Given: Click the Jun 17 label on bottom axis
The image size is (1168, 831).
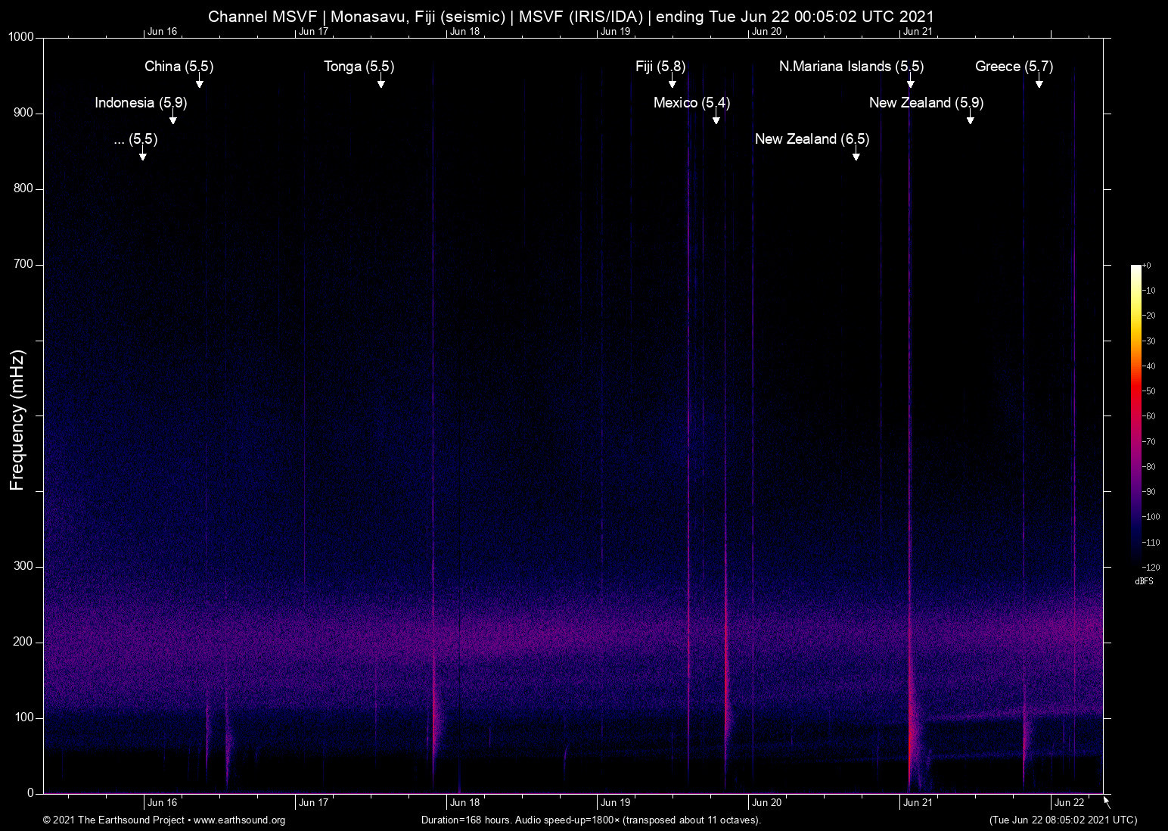Looking at the screenshot, I should pos(314,803).
